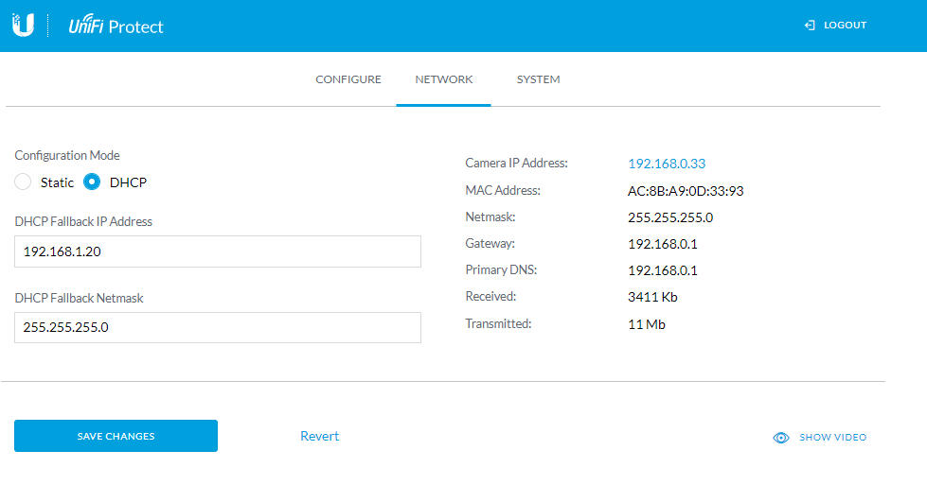Screen dimensions: 927x485
Task: Click the Netmask value 255.255.255.0 in info panel
Action: pyautogui.click(x=670, y=217)
